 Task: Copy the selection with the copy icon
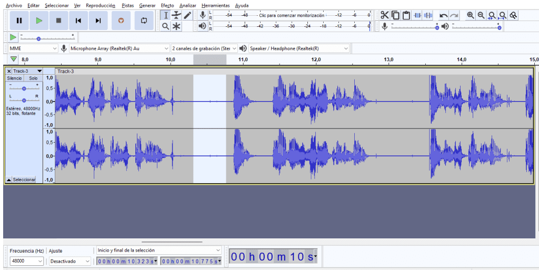395,15
